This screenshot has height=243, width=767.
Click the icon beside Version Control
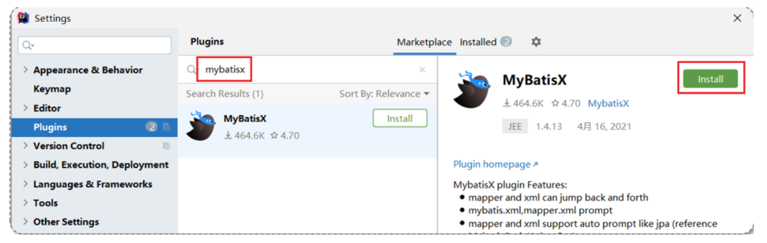click(x=166, y=146)
